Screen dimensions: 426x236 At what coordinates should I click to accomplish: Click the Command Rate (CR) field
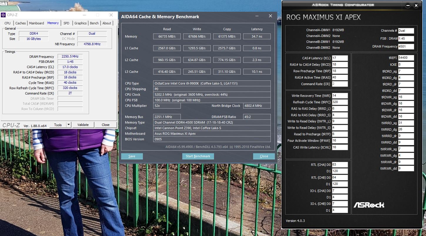coord(340,84)
